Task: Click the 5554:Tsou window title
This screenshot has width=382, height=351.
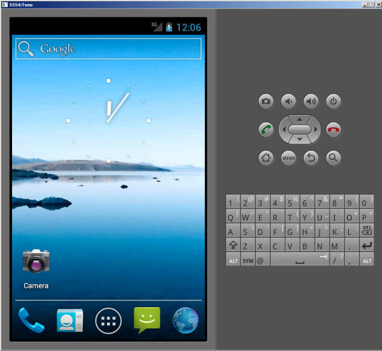Action: [21, 5]
